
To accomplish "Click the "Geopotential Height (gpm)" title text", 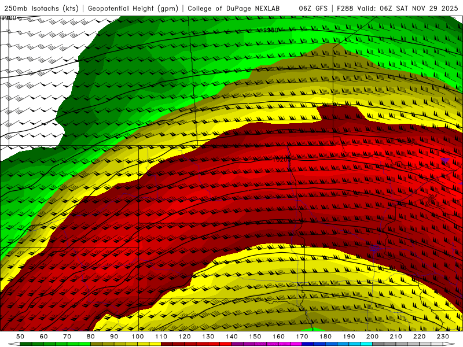I will [x=133, y=8].
